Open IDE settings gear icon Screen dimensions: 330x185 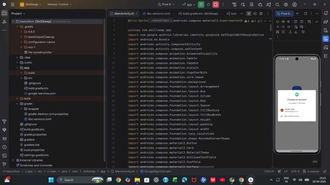click(x=286, y=4)
